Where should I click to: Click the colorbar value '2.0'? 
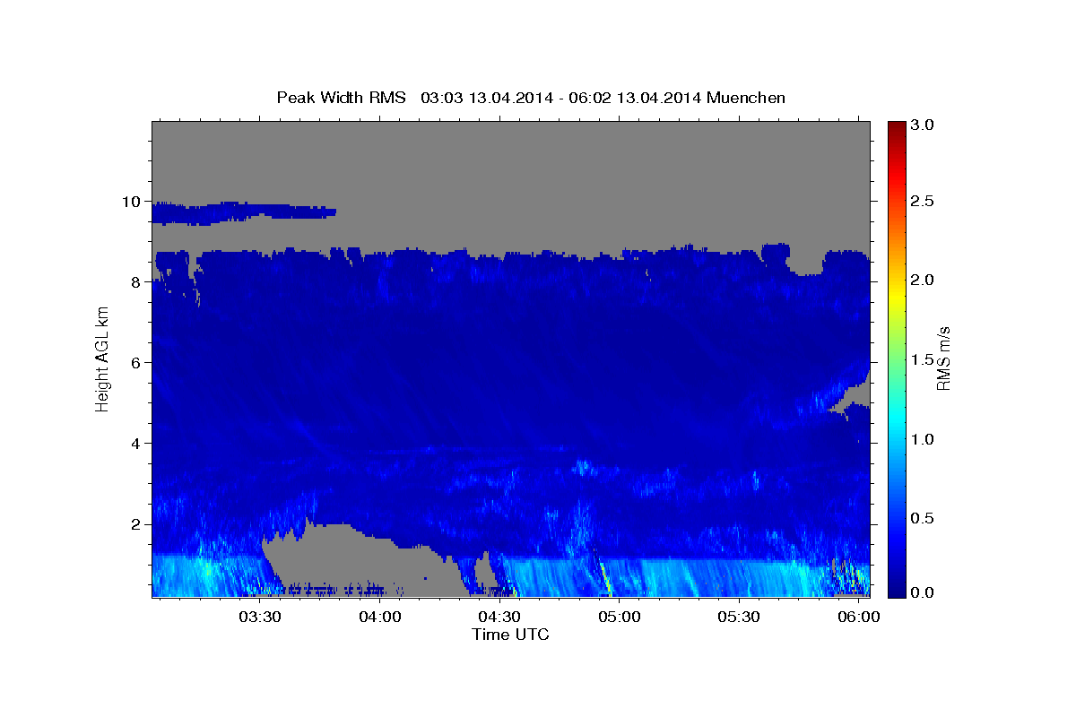pyautogui.click(x=923, y=281)
